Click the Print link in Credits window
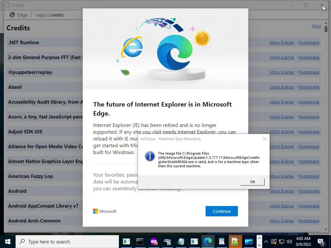This screenshot has width=331, height=248. pos(316,26)
